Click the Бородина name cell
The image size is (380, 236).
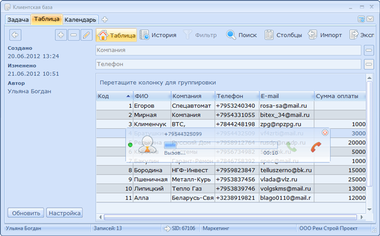coord(152,170)
